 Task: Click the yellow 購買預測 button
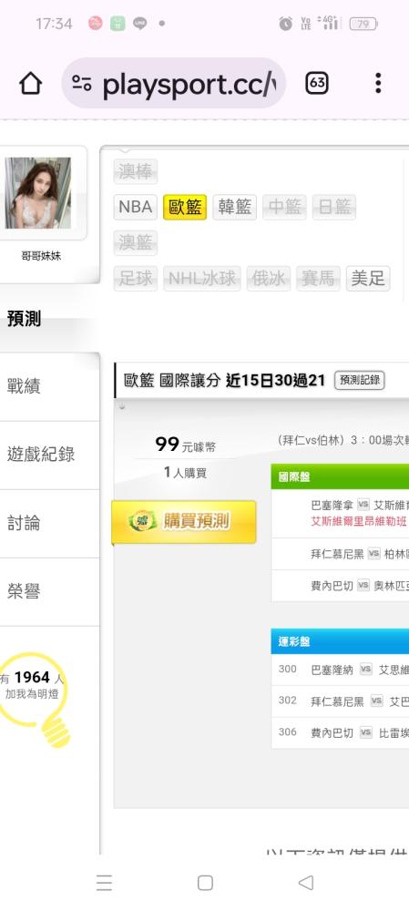(184, 522)
